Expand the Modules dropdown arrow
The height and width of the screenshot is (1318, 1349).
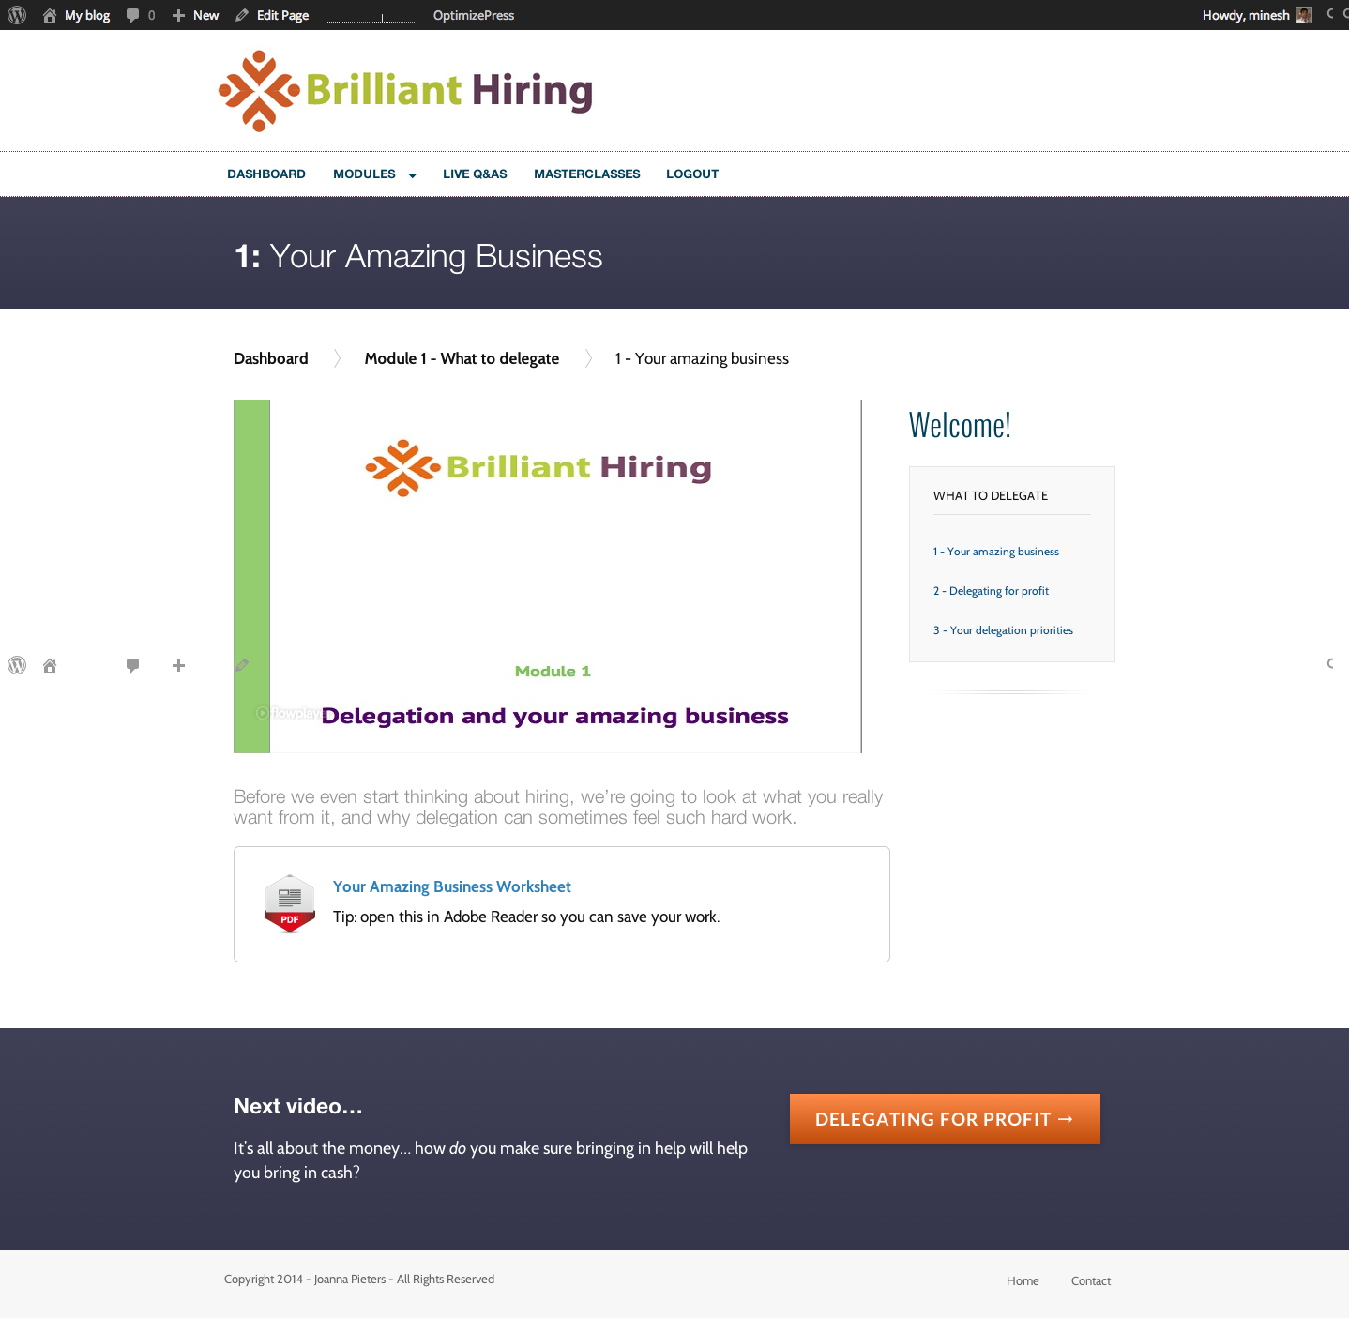412,175
